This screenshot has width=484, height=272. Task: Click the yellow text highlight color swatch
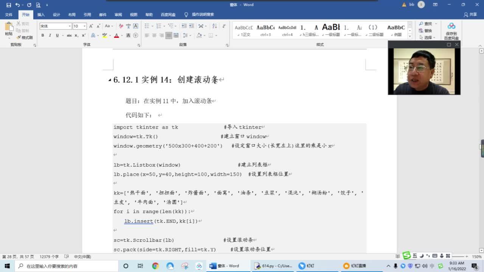click(105, 36)
